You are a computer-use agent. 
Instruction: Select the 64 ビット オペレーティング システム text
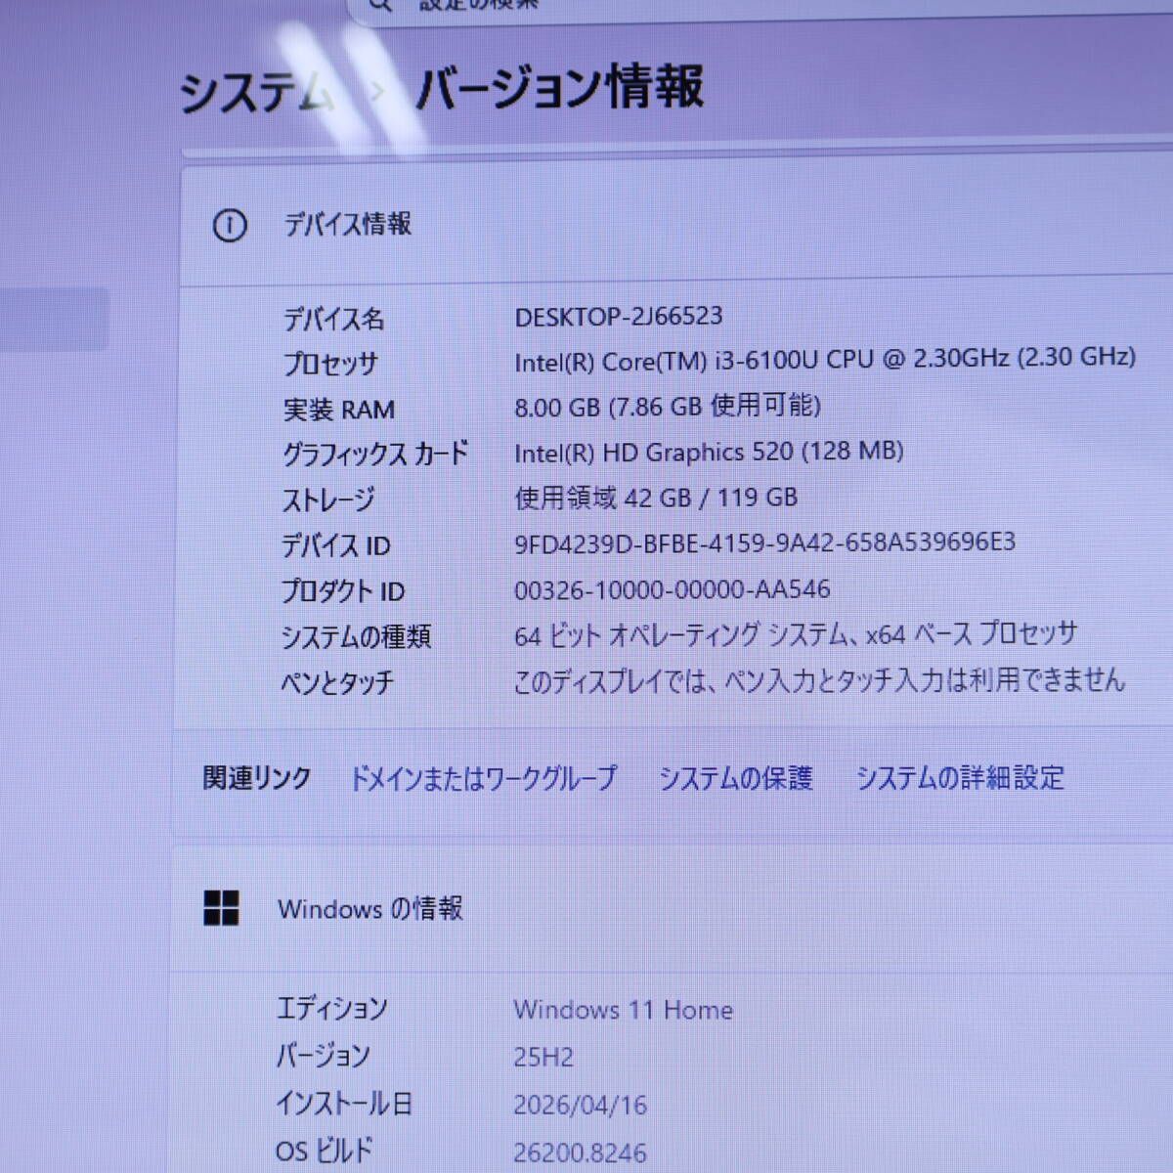796,635
